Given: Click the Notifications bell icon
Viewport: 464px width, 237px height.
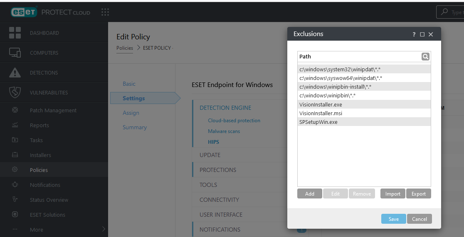Looking at the screenshot, I should tap(15, 184).
